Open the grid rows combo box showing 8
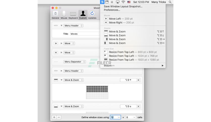This screenshot has height=122, width=211. pyautogui.click(x=131, y=117)
